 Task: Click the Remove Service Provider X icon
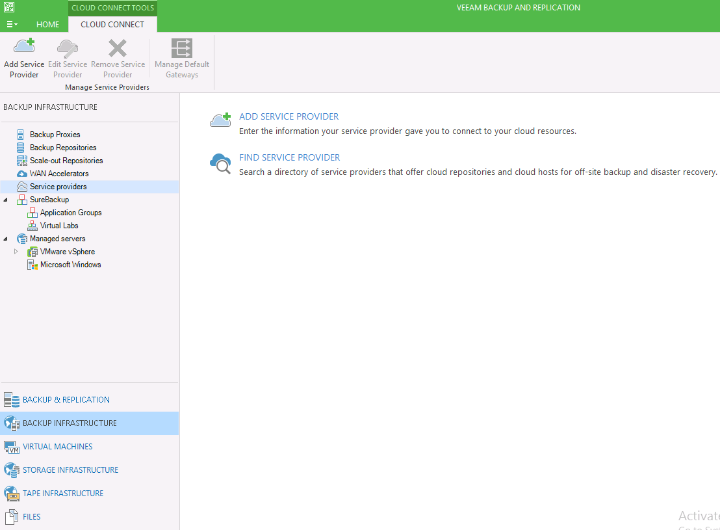point(118,48)
